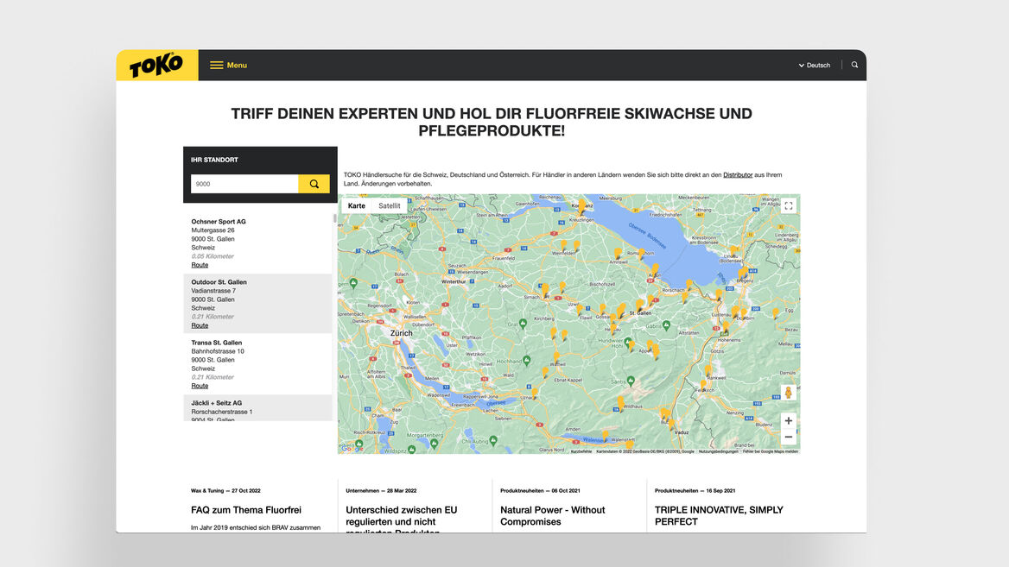Zoom out the map with minus
The image size is (1009, 567).
pos(788,438)
